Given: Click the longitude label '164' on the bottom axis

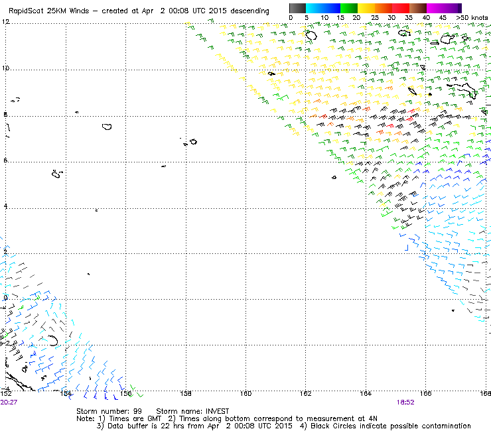Looking at the screenshot, I should tap(366, 393).
